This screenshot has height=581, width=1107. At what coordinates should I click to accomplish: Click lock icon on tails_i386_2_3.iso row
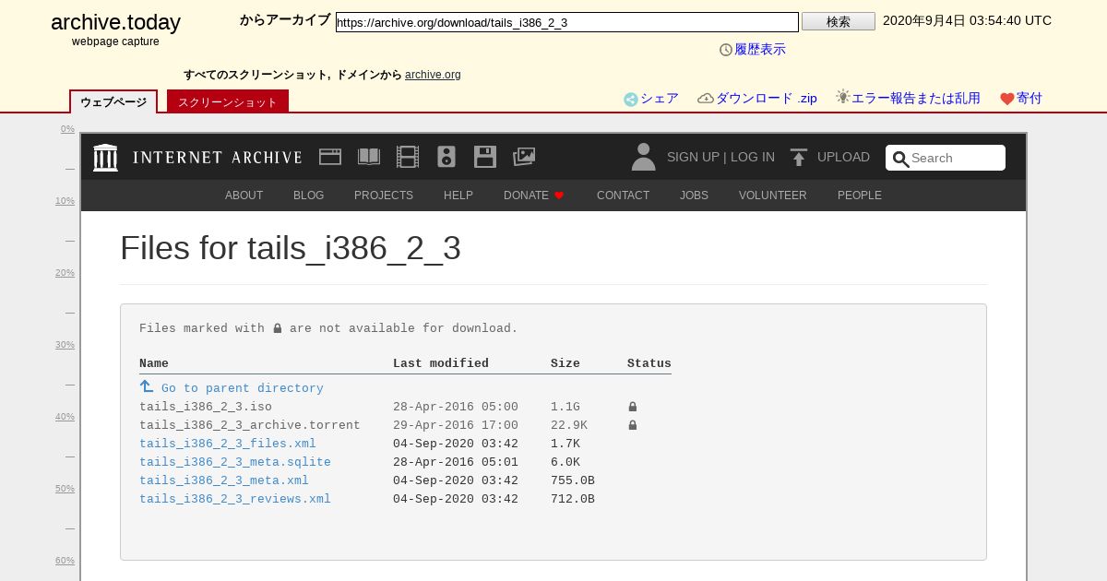[633, 407]
